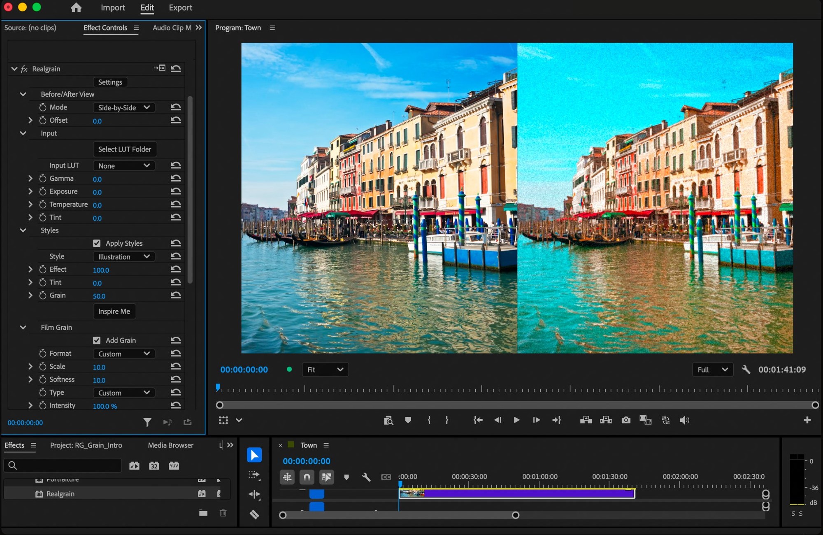Toggle animation stopwatch for Gamma
Image resolution: width=823 pixels, height=535 pixels.
click(43, 178)
